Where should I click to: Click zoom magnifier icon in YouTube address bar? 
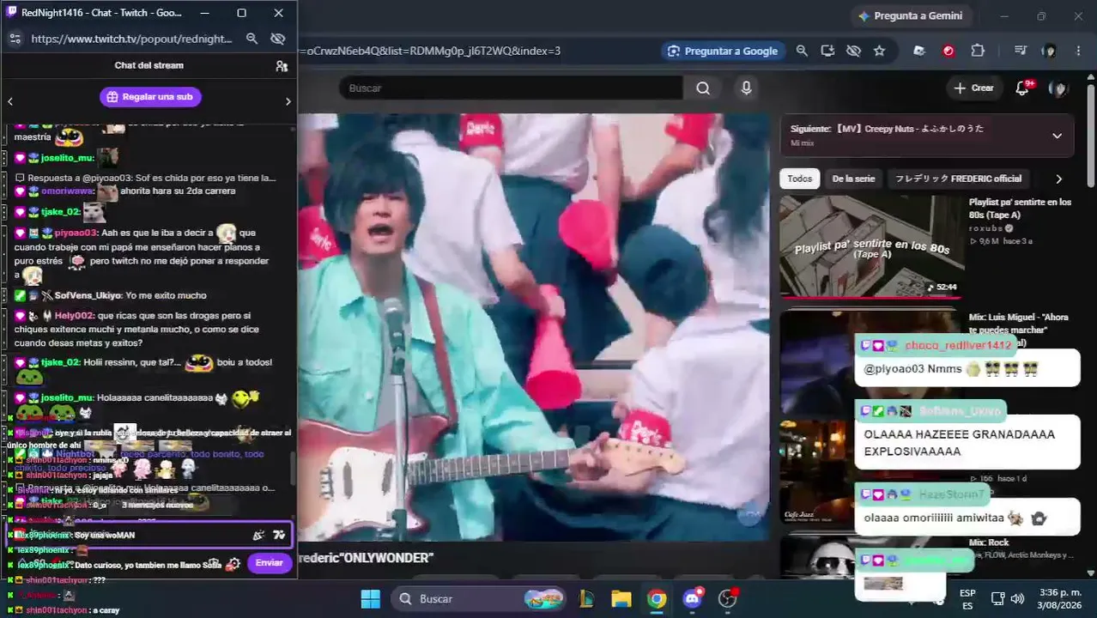click(802, 51)
